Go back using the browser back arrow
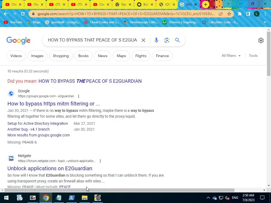The image size is (271, 203). click(x=6, y=14)
